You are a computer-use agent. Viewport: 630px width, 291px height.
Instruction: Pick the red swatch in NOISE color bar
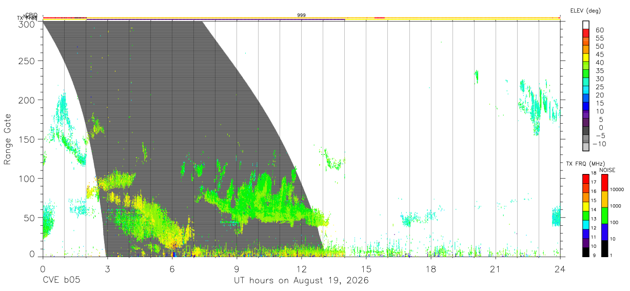(x=604, y=183)
